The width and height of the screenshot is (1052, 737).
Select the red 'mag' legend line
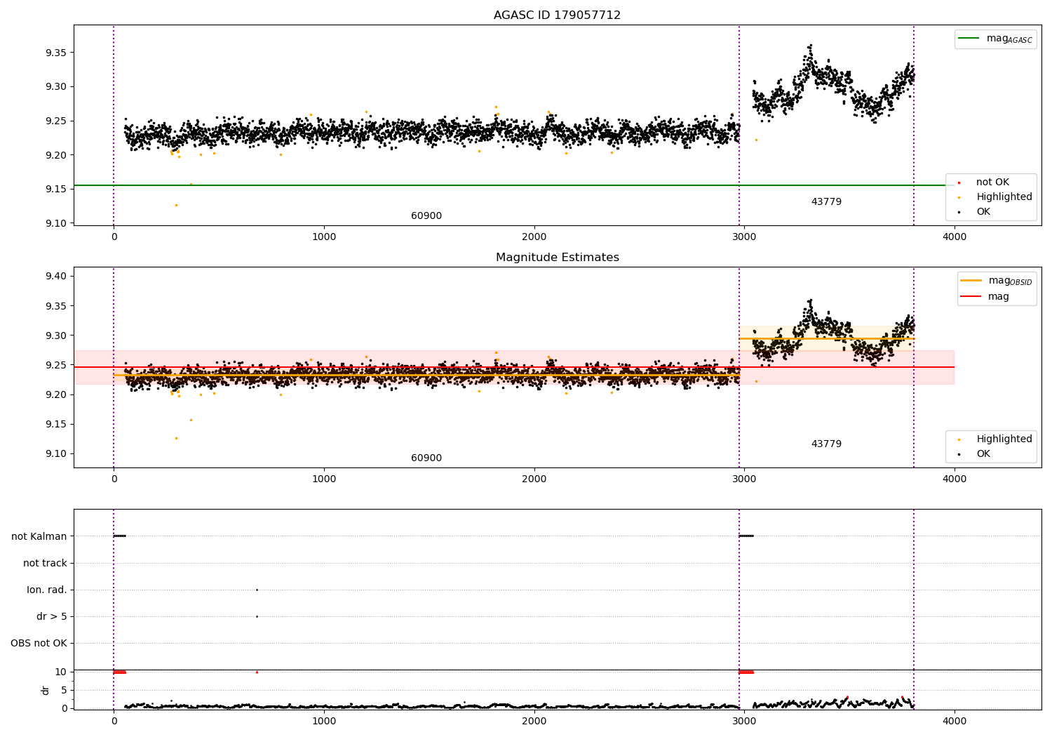tap(971, 297)
